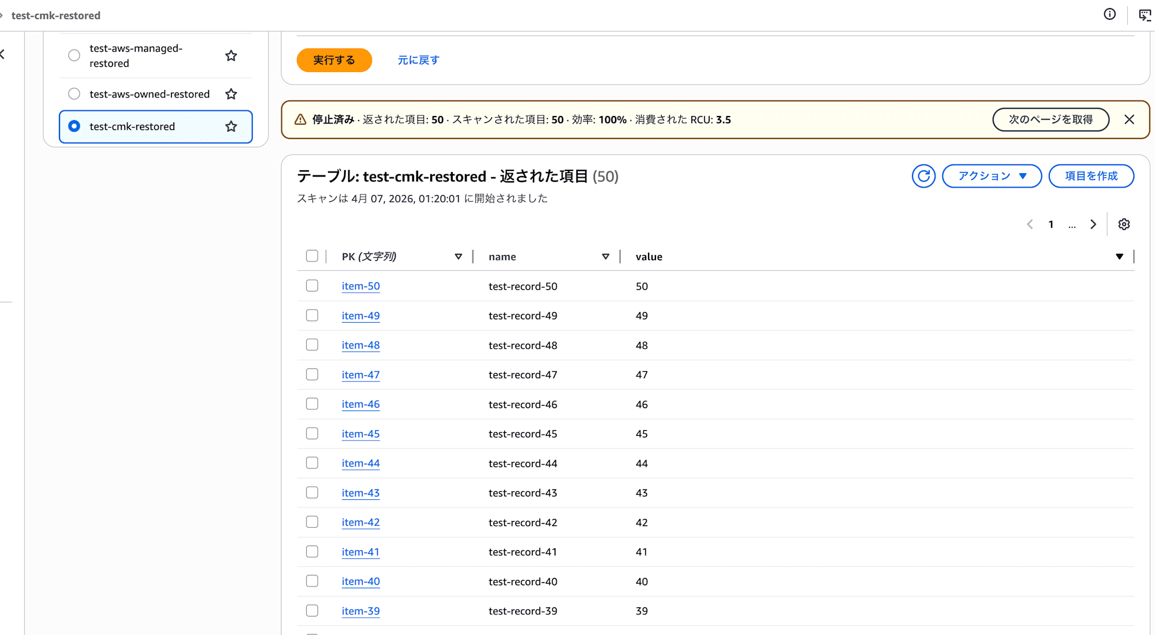
Task: Open the info panel icon
Action: pos(1109,14)
